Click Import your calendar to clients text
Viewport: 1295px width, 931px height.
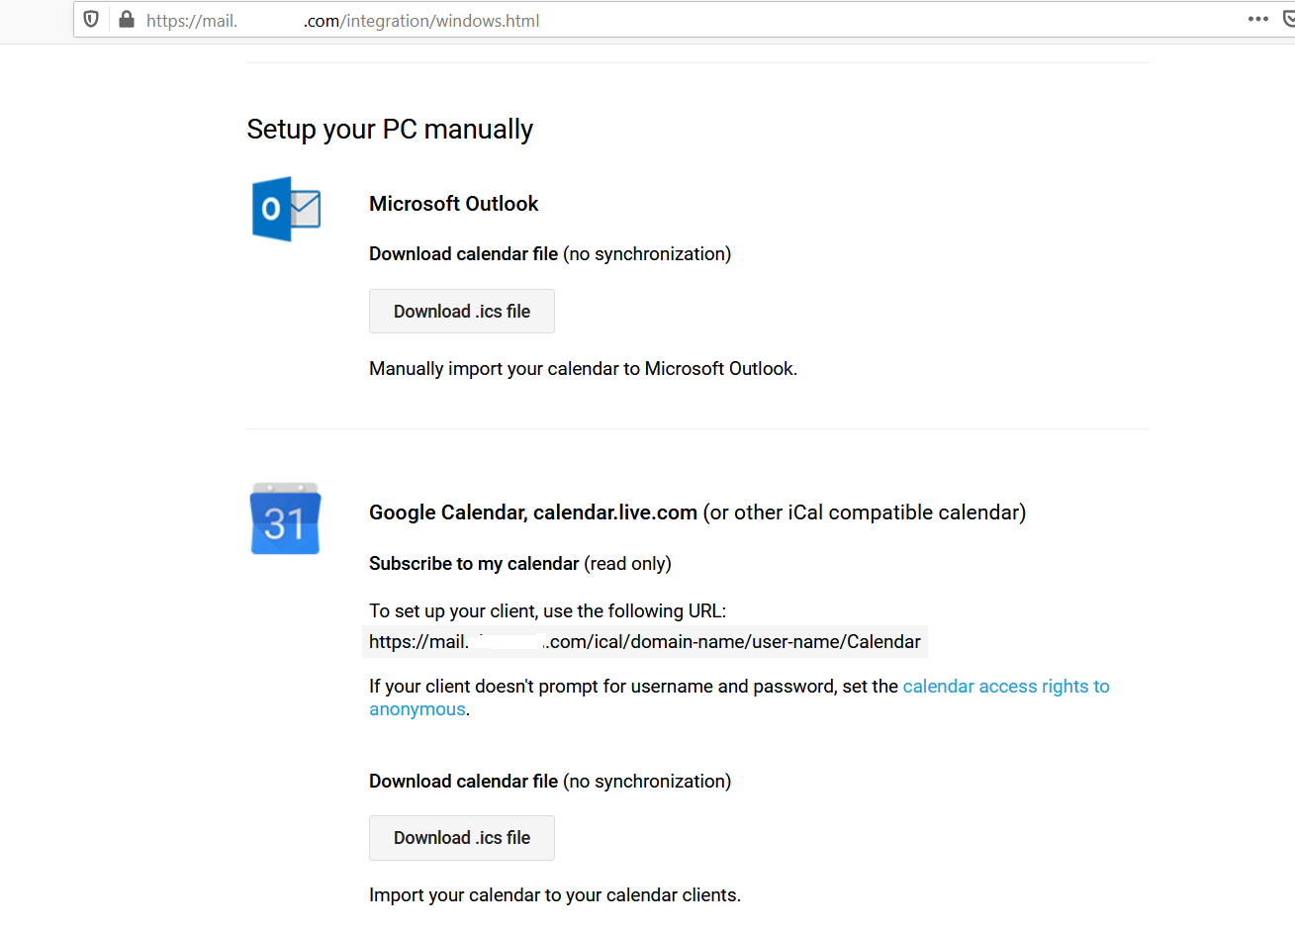point(555,895)
